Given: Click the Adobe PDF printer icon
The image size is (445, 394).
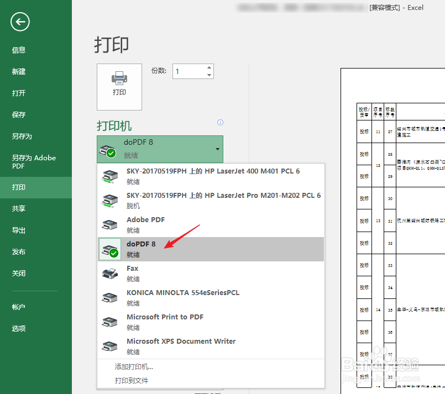Looking at the screenshot, I should 110,225.
